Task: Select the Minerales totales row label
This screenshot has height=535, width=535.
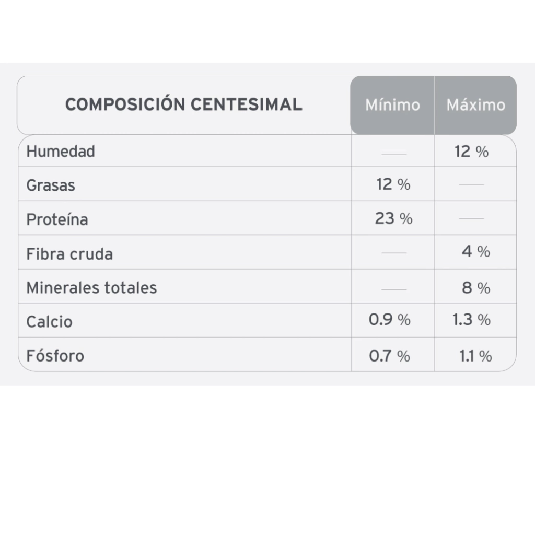Action: pyautogui.click(x=91, y=288)
